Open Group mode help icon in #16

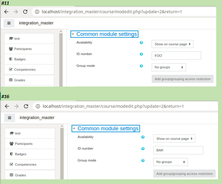point(143,160)
